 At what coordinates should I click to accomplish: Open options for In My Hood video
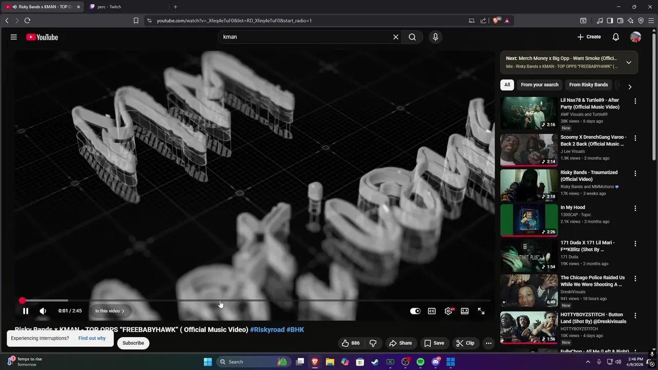click(x=635, y=209)
